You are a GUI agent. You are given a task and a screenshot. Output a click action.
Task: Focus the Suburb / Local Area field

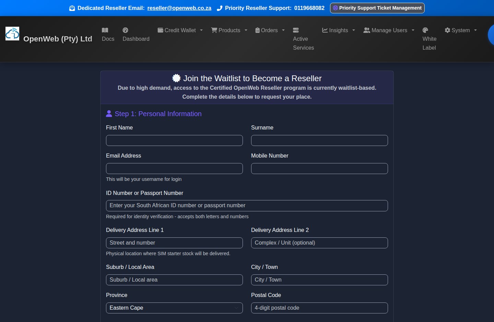click(x=174, y=280)
